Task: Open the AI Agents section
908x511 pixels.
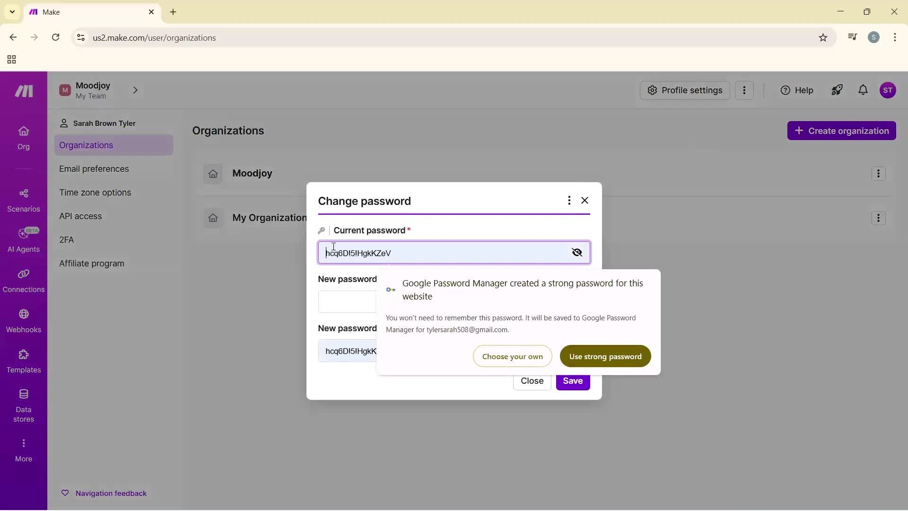Action: tap(23, 239)
